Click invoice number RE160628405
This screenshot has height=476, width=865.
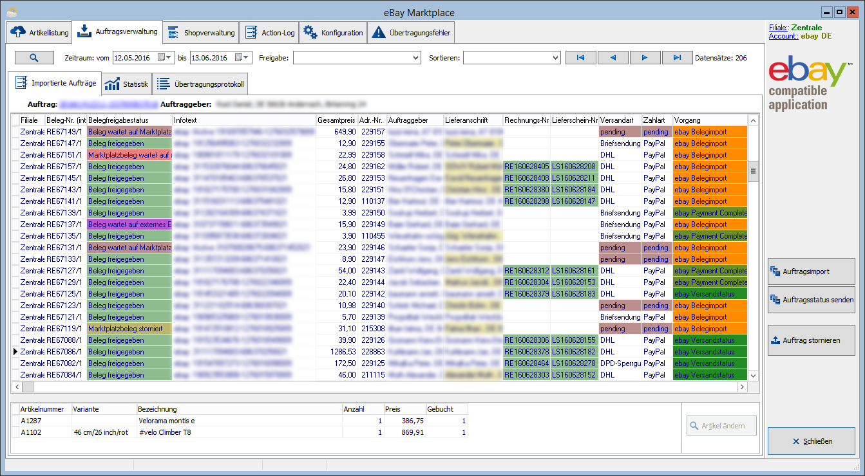click(526, 167)
